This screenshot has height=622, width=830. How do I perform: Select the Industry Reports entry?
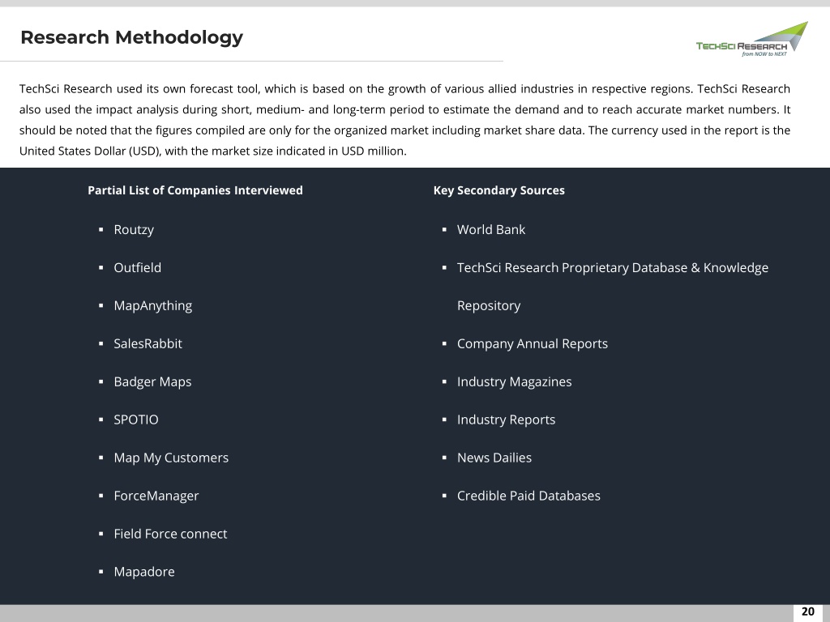(506, 420)
